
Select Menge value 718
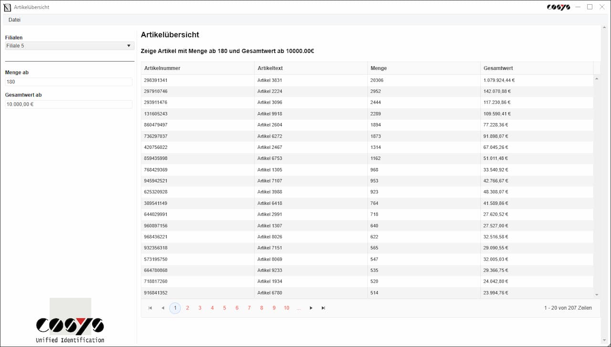point(424,214)
